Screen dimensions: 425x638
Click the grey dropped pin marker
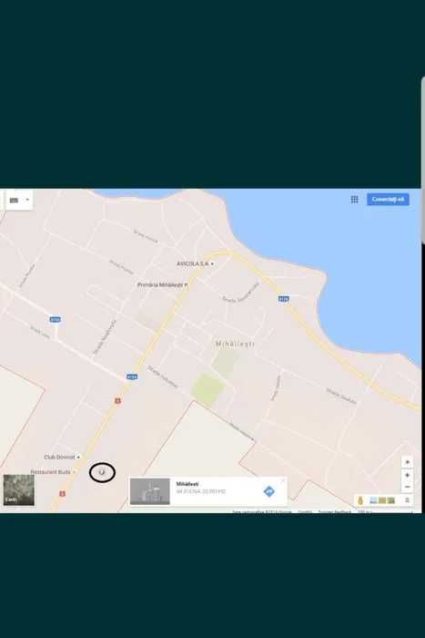(102, 472)
